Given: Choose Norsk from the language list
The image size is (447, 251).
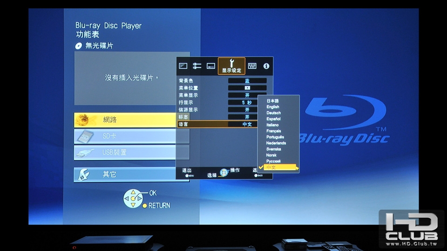Looking at the screenshot, I should (271, 155).
